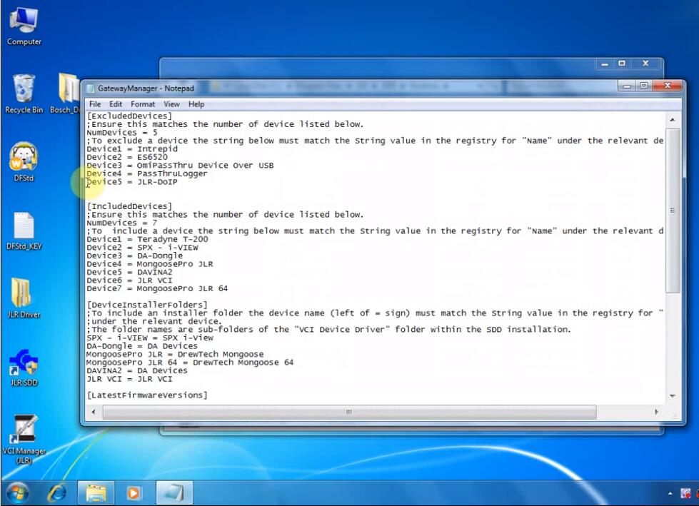The width and height of the screenshot is (699, 506).
Task: Click the 'Device4 = PassThruLogger' line
Action: point(147,173)
